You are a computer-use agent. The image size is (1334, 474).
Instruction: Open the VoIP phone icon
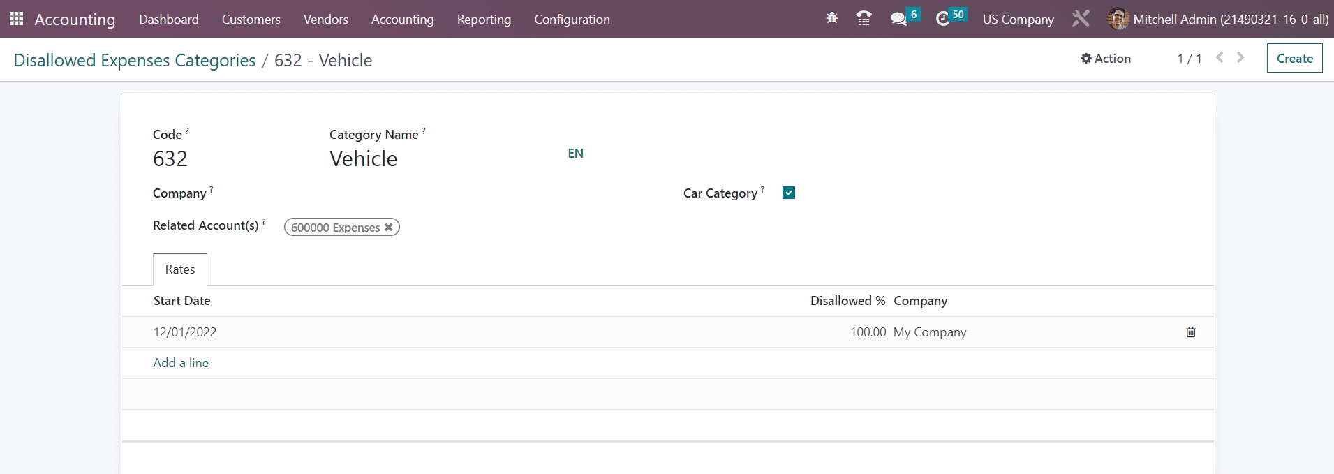[864, 19]
